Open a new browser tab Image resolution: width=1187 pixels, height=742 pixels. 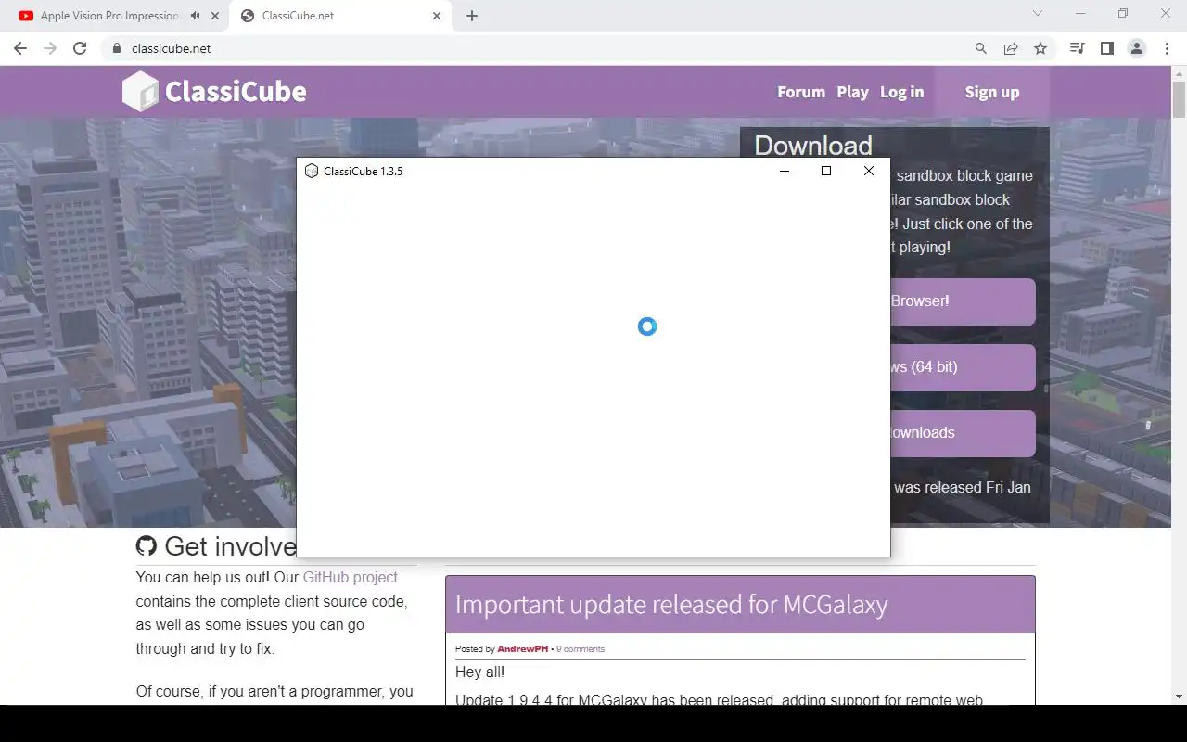pyautogui.click(x=472, y=16)
